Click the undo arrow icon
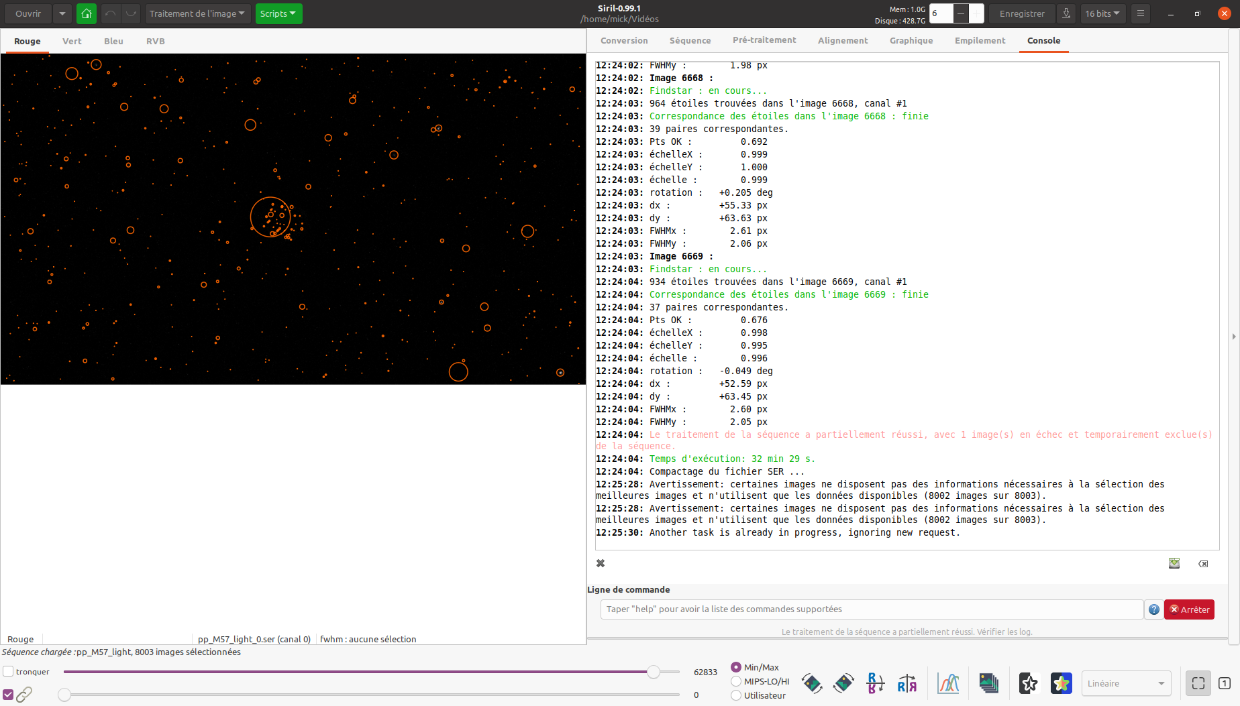Image resolution: width=1240 pixels, height=706 pixels. pyautogui.click(x=111, y=13)
